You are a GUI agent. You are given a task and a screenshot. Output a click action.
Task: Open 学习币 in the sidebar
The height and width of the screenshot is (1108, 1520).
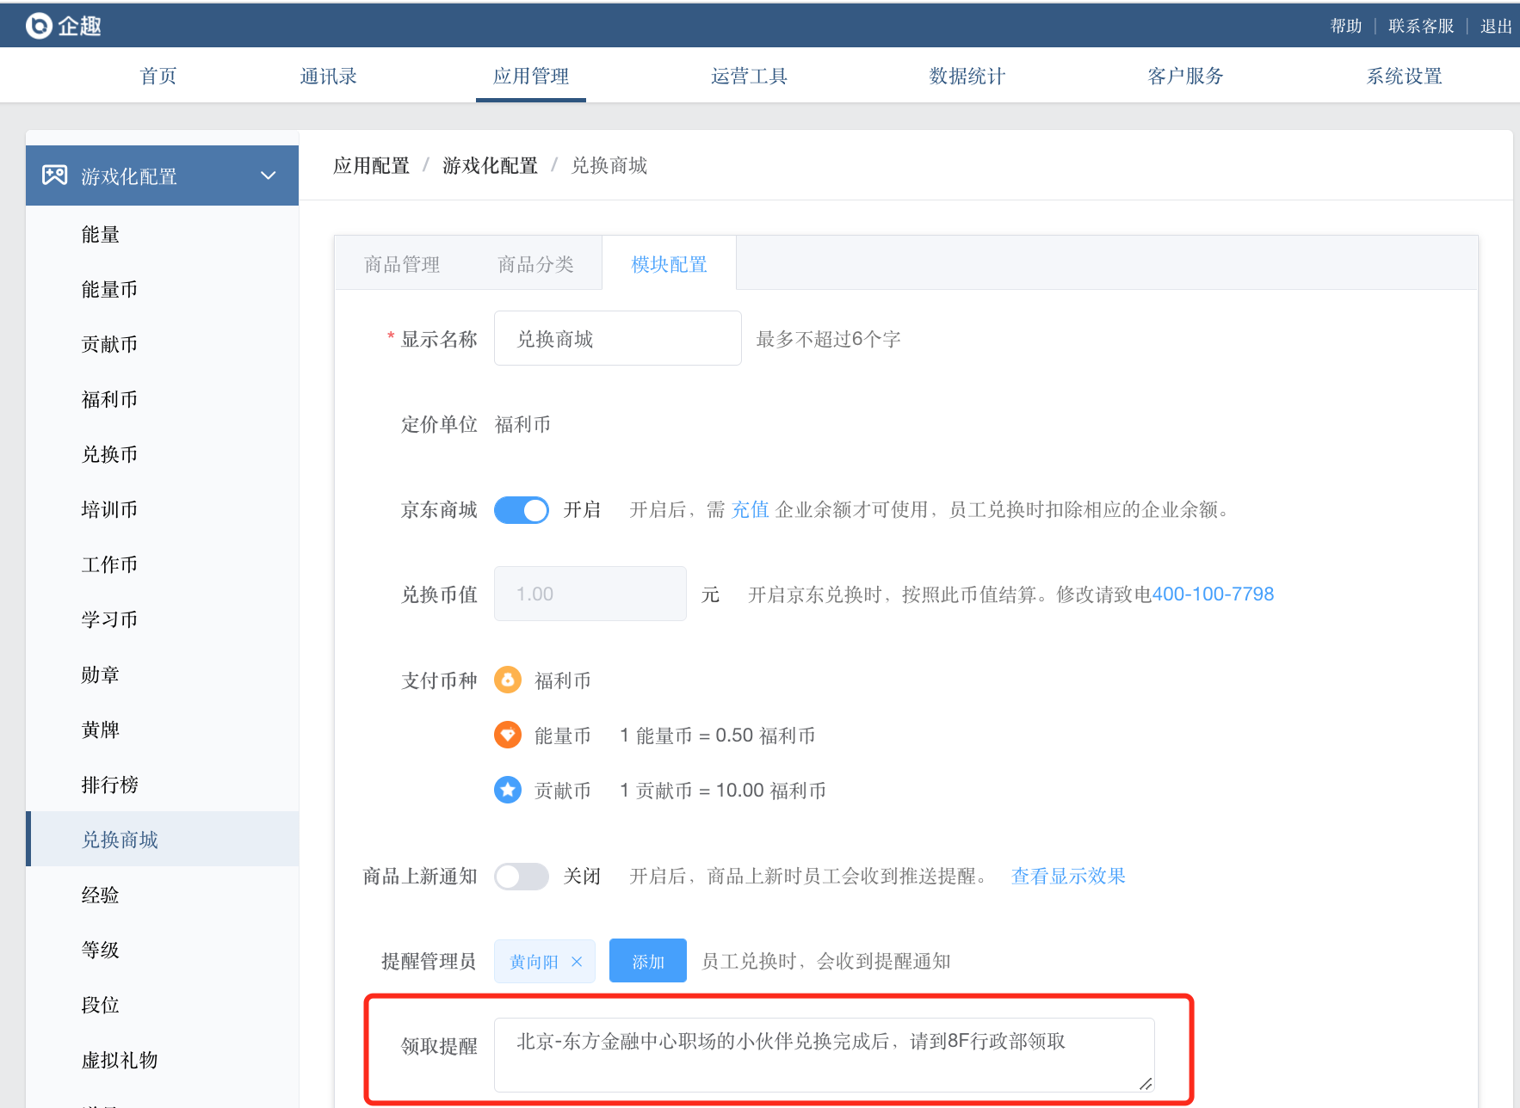pos(109,619)
